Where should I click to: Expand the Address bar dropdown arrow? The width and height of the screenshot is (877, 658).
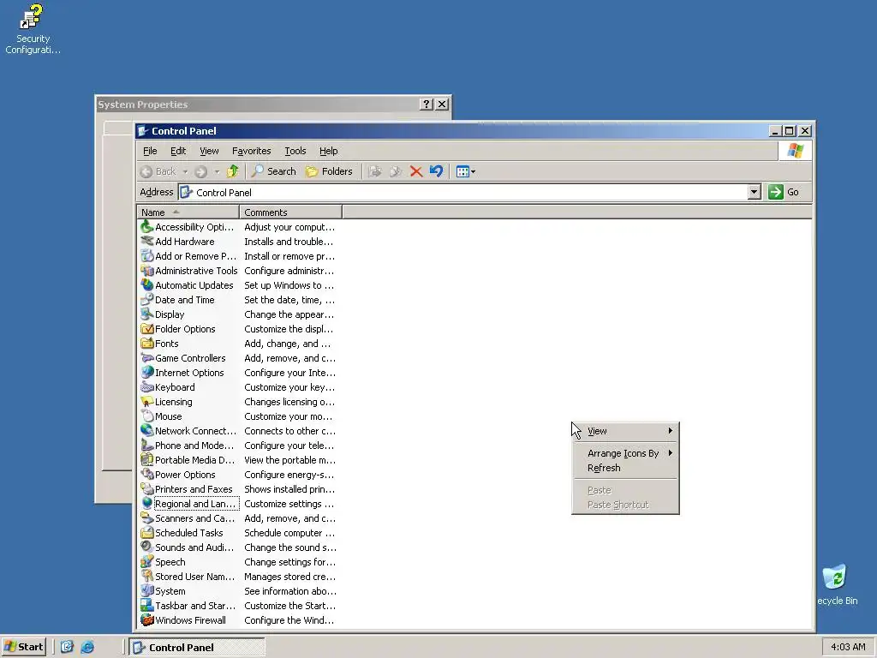click(754, 192)
